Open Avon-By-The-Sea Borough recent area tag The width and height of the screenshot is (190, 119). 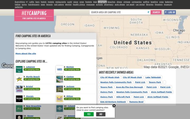click(129, 87)
